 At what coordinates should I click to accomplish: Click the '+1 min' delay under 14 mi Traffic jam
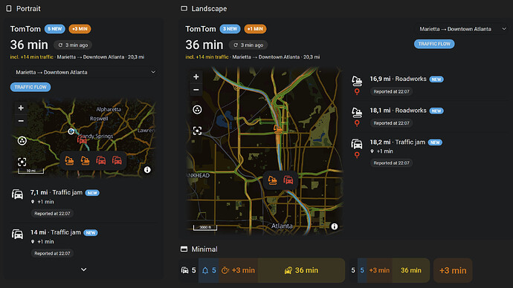click(x=45, y=242)
